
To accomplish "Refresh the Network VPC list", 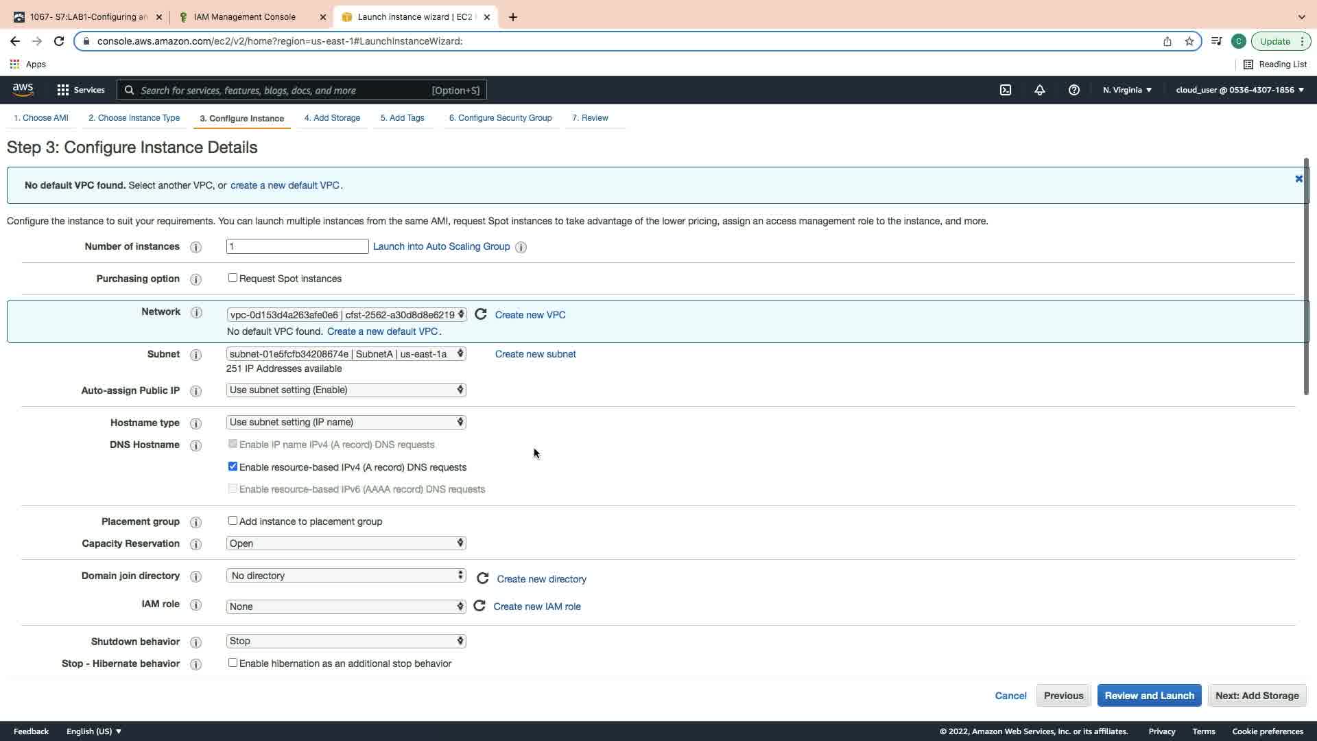I will 481,314.
